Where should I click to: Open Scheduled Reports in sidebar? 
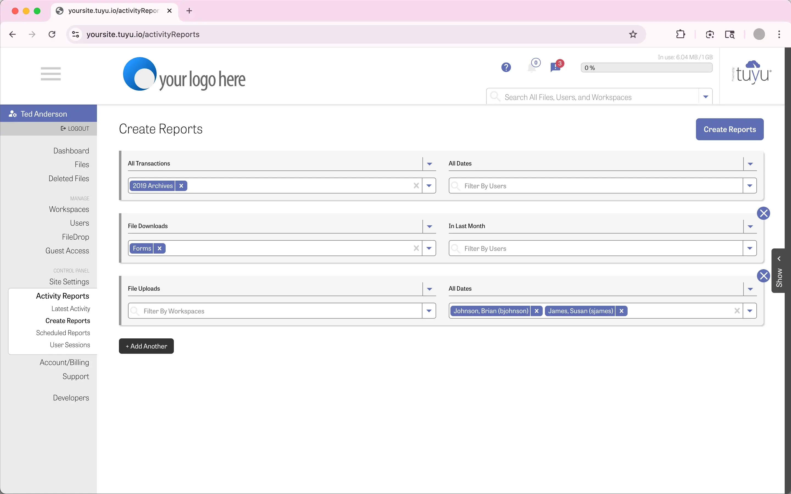click(63, 333)
